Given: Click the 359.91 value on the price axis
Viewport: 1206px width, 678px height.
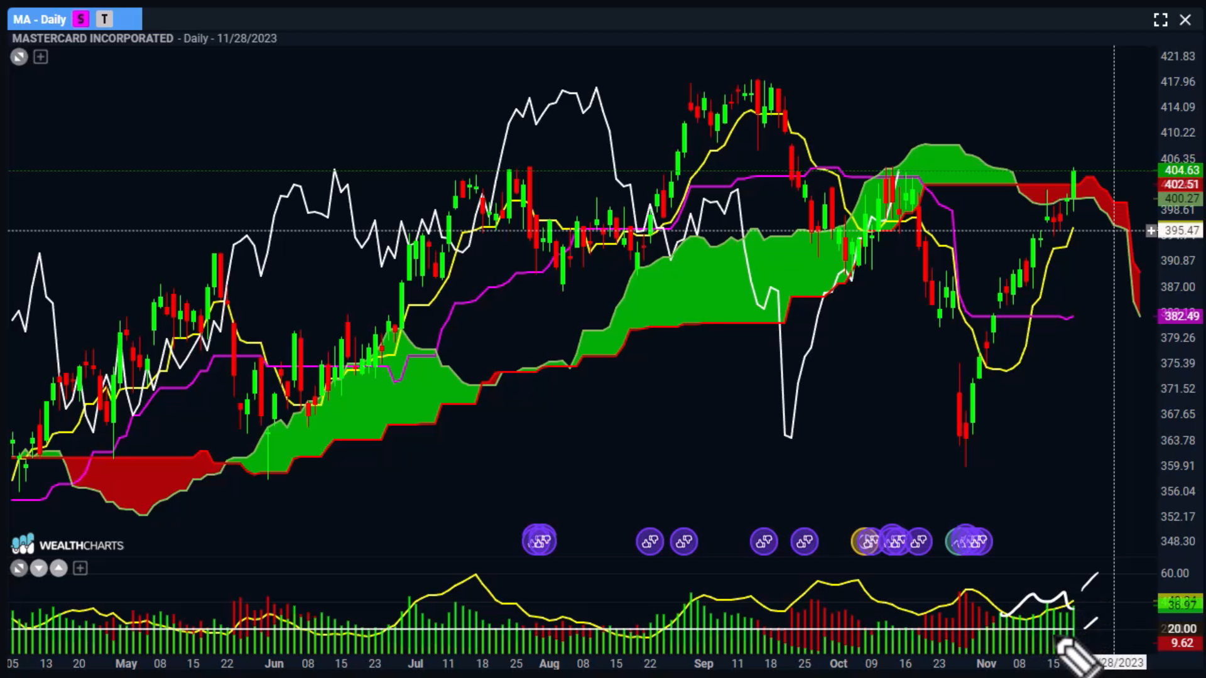Looking at the screenshot, I should [1178, 466].
